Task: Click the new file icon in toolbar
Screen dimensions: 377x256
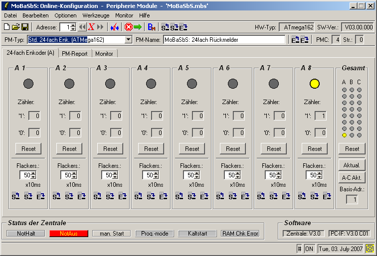Action: pyautogui.click(x=6, y=27)
